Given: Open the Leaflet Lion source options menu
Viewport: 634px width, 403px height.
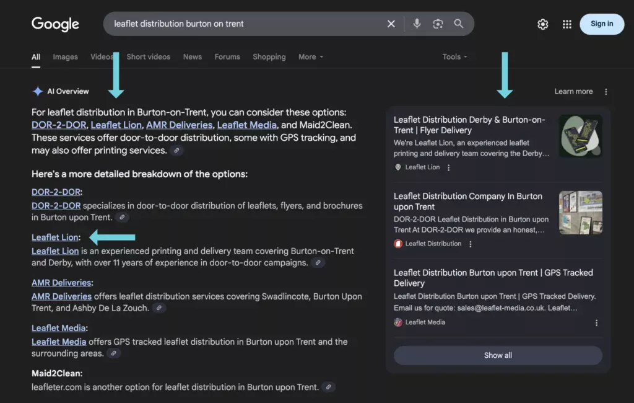Looking at the screenshot, I should coord(448,167).
